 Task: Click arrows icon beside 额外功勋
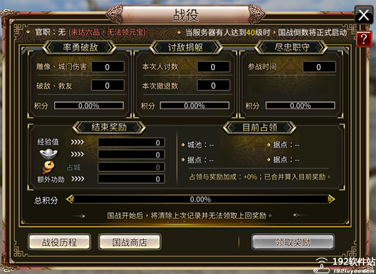pos(78,179)
